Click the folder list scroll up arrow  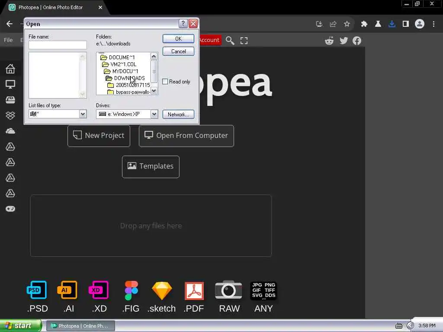(x=154, y=57)
